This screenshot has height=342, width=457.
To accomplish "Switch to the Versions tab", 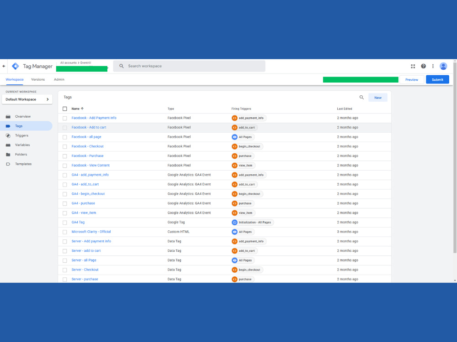I will 38,79.
